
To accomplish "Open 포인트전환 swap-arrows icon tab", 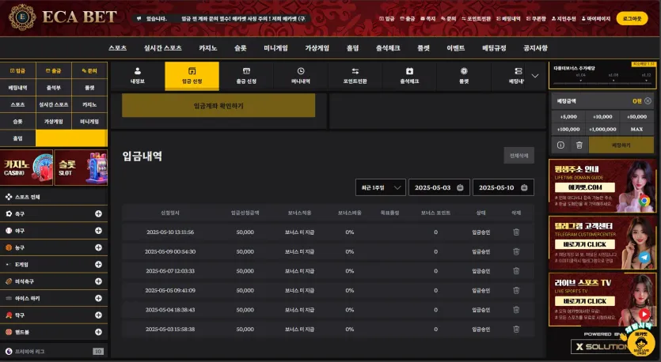I will (355, 76).
